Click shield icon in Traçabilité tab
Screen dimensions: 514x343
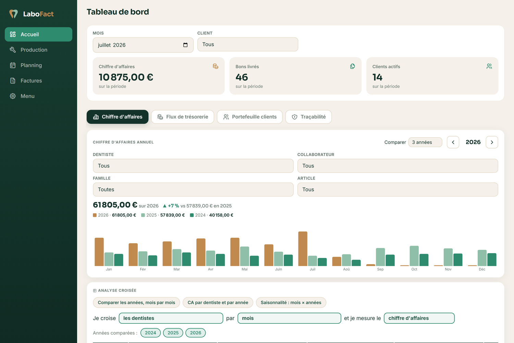click(295, 117)
